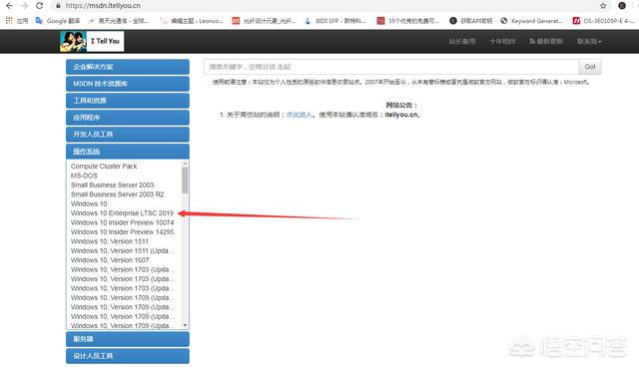The width and height of the screenshot is (639, 369).
Task: Open the 易天光通信 bookmark
Action: pos(119,21)
